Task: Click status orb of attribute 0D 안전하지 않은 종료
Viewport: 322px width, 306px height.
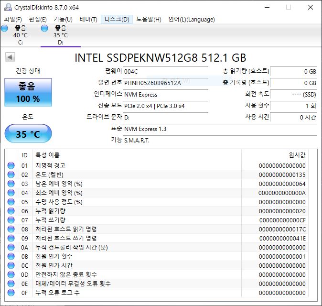Action: [x=11, y=274]
